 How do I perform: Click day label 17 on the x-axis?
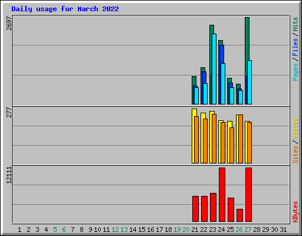click(x=159, y=230)
